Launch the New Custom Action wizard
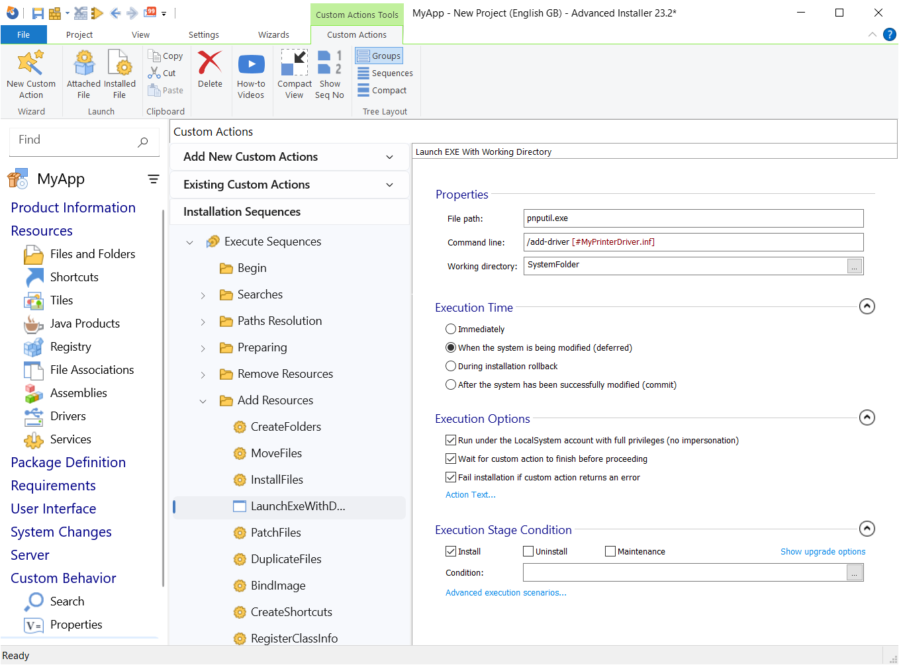 point(30,74)
